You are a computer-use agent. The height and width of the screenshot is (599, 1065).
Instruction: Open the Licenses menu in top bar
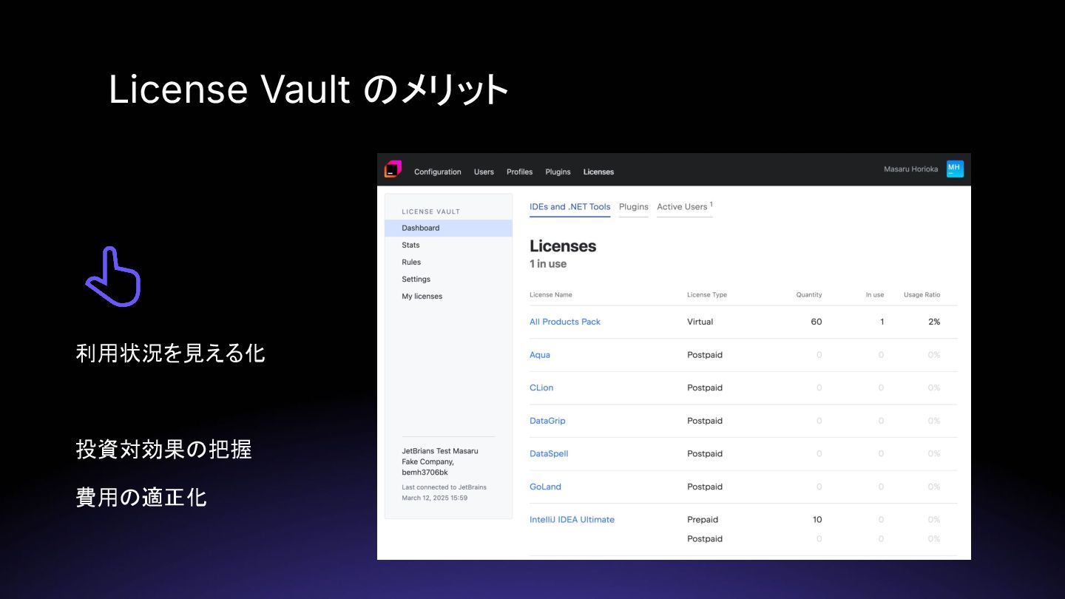tap(598, 172)
